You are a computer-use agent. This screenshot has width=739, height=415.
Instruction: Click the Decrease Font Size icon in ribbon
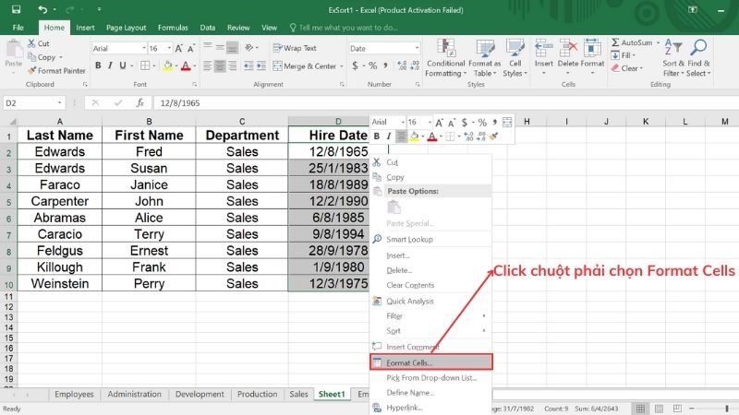[x=191, y=49]
